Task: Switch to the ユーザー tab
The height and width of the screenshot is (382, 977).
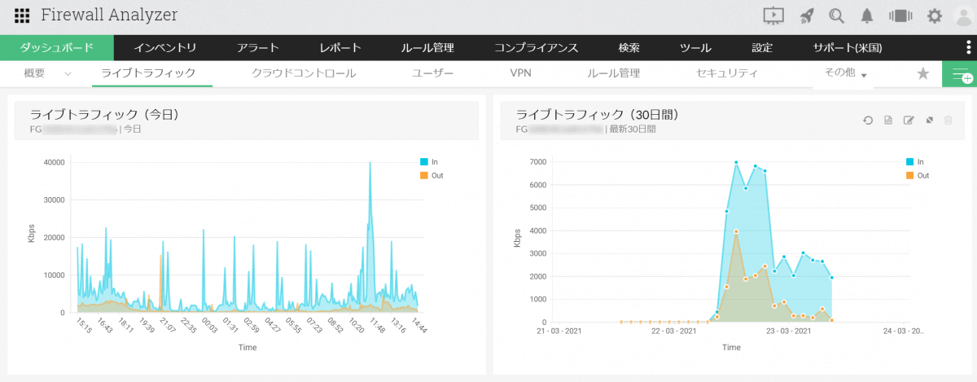Action: tap(432, 73)
